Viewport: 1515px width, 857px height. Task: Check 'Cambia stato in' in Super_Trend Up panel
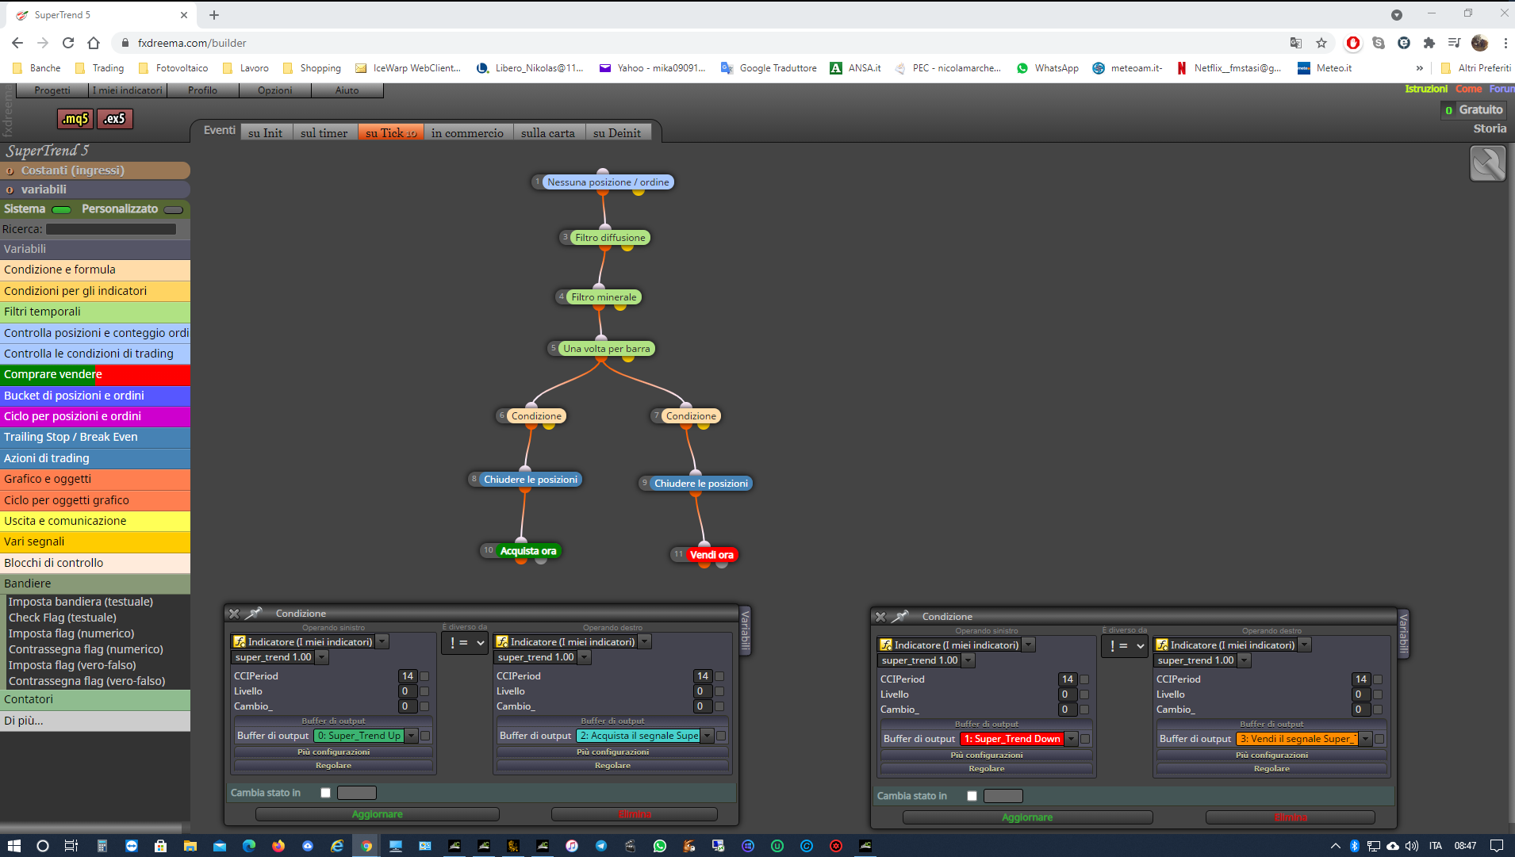[325, 793]
